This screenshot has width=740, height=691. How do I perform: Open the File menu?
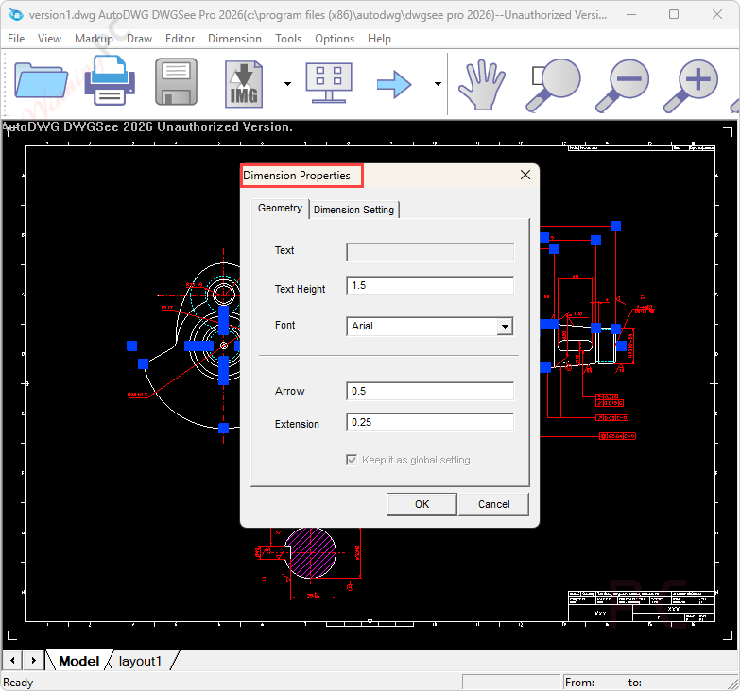coord(16,39)
